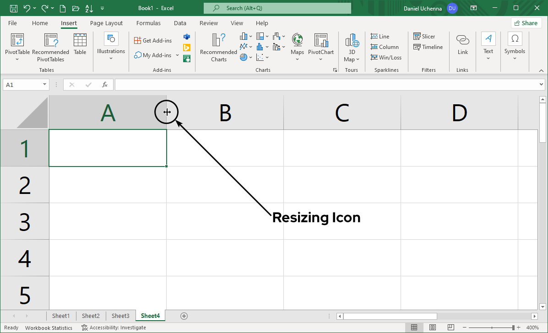Insert a Timeline filter
This screenshot has width=548, height=333.
click(428, 47)
